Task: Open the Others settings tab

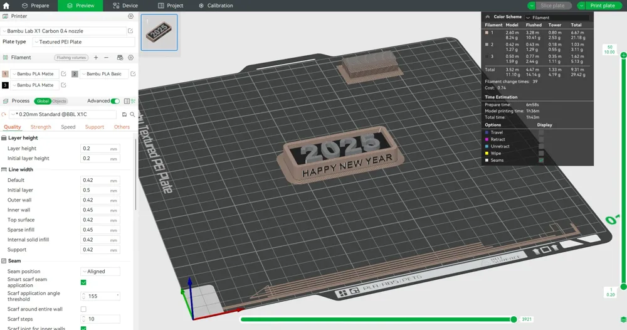Action: pos(122,127)
